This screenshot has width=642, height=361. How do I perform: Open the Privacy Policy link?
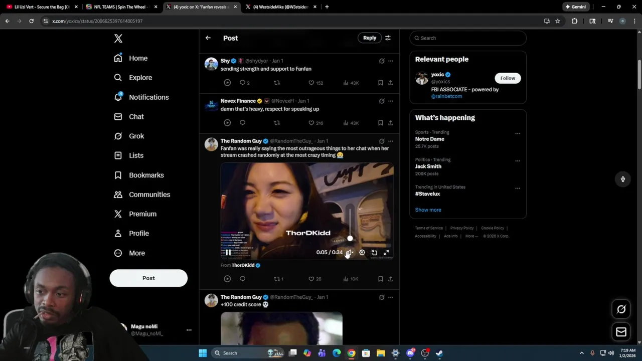tap(462, 228)
